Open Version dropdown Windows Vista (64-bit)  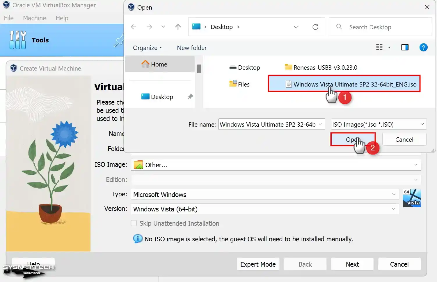265,209
